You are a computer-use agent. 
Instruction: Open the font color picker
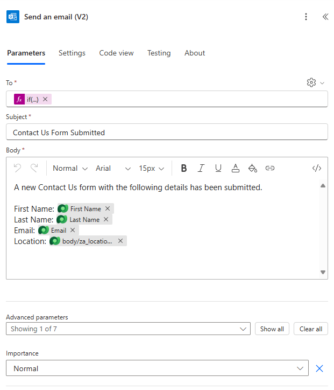236,168
